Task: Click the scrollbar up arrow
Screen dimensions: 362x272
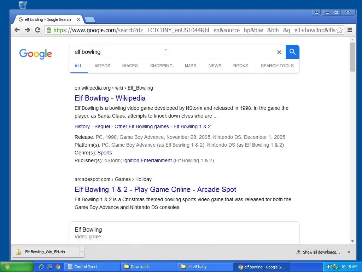Action: pos(352,40)
